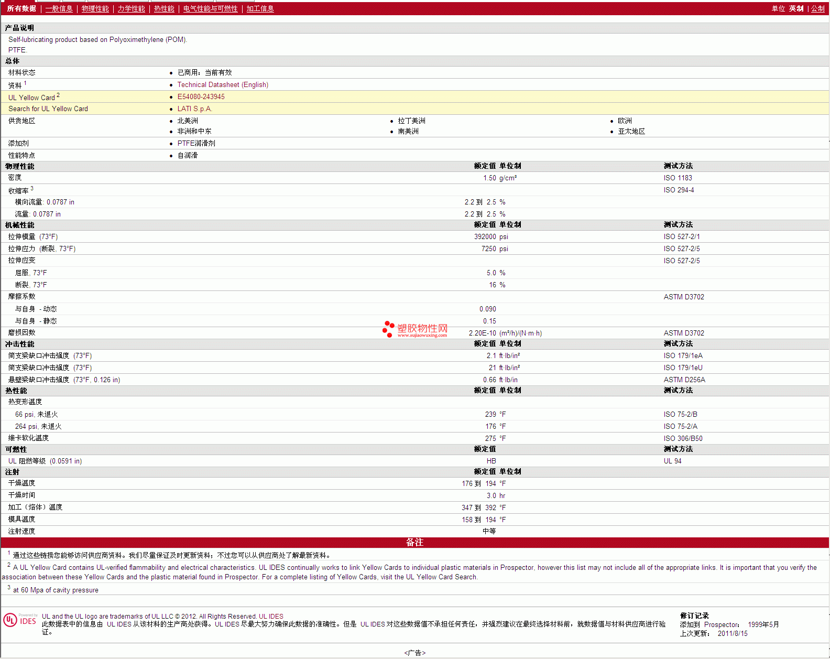Image resolution: width=830 pixels, height=659 pixels.
Task: Click the UL IDES logo in footer
Action: pyautogui.click(x=20, y=620)
